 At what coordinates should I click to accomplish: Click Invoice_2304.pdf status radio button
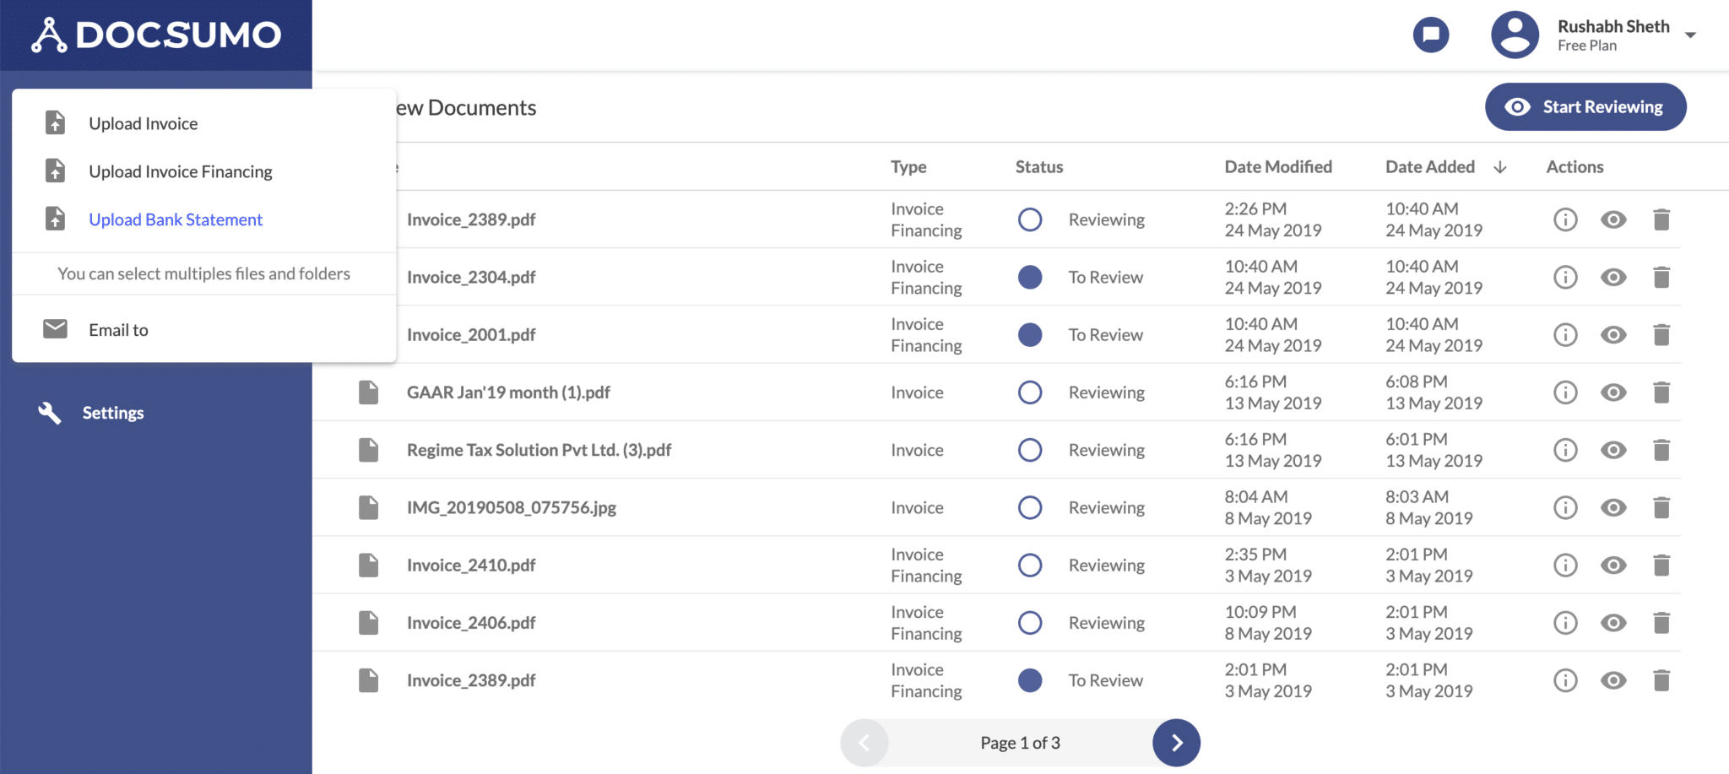(x=1030, y=277)
